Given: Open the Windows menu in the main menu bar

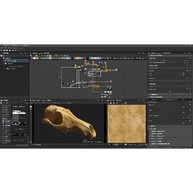Looking at the screenshot, I should (x=16, y=48).
